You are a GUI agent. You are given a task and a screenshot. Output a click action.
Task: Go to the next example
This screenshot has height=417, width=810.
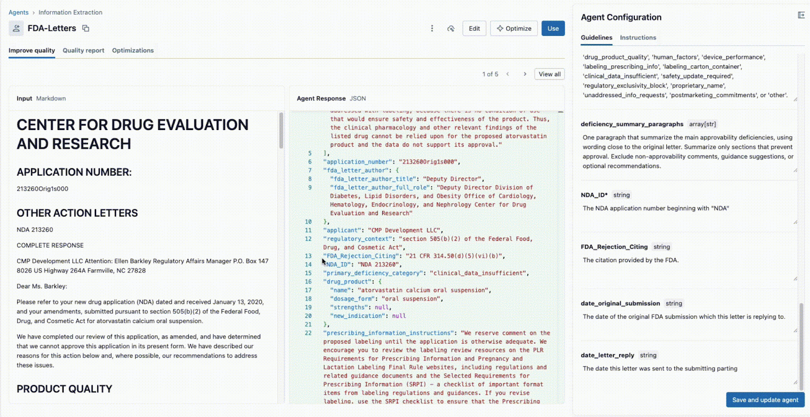525,74
